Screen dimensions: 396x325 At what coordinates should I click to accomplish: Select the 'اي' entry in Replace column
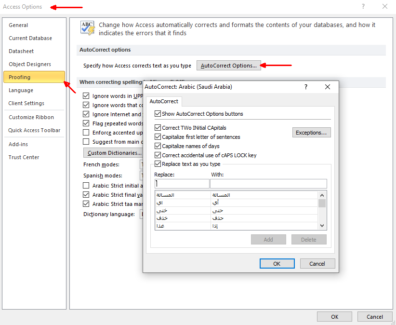point(183,203)
